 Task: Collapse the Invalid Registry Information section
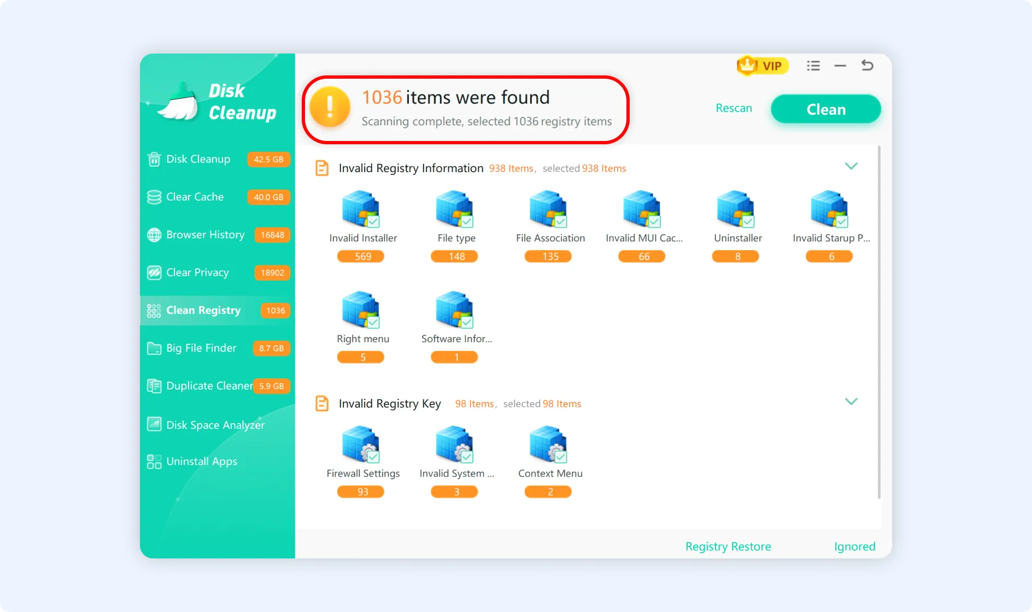point(851,166)
